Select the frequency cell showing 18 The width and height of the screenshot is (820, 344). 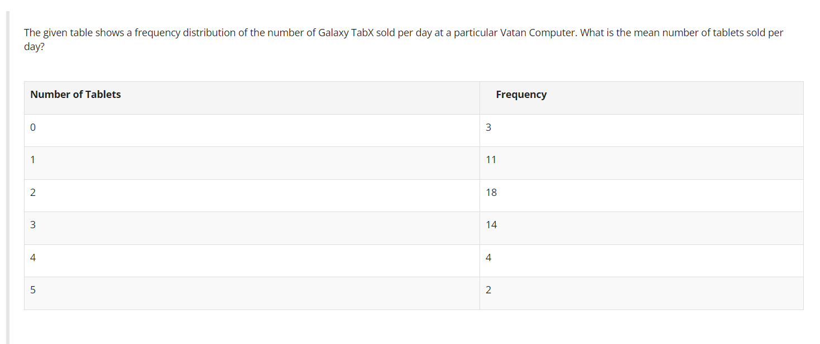tap(641, 195)
